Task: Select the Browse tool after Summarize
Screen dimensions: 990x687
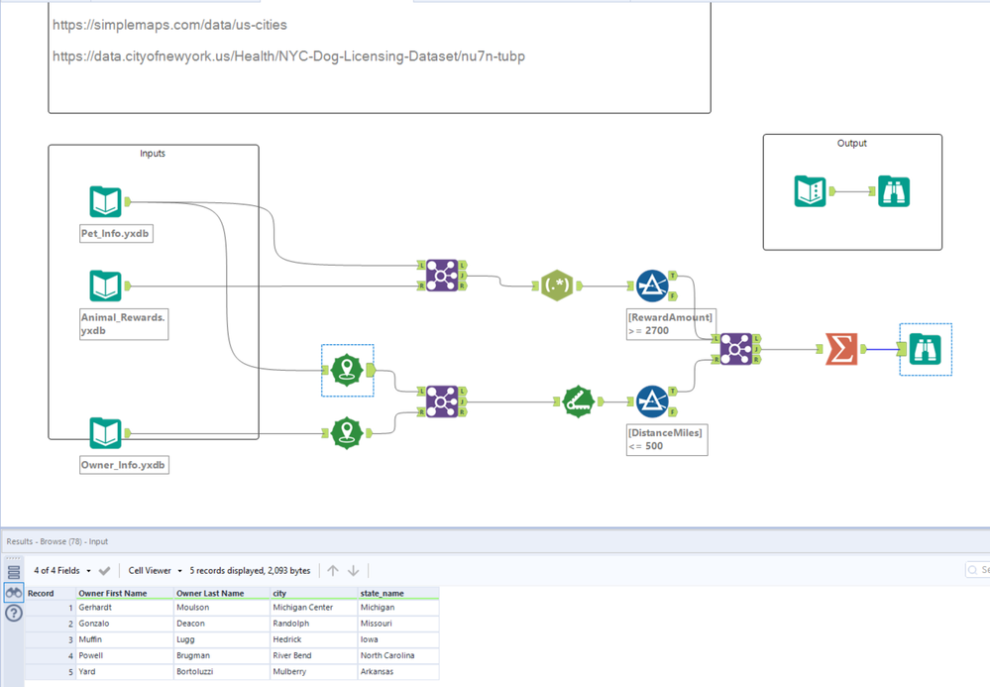Action: pyautogui.click(x=925, y=349)
